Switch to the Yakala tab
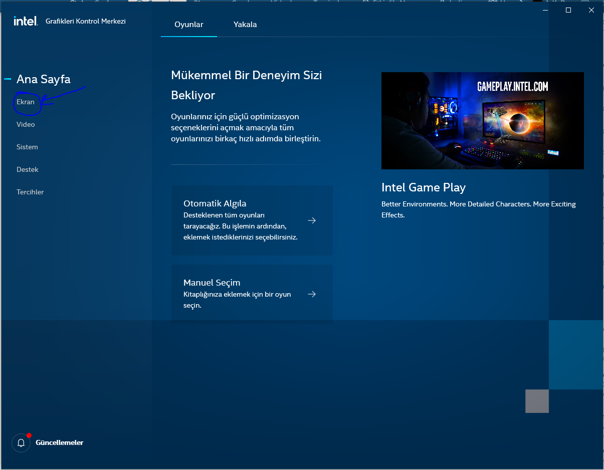 point(245,25)
